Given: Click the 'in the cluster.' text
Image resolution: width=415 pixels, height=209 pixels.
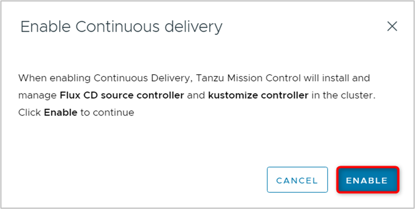Looking at the screenshot, I should (344, 96).
